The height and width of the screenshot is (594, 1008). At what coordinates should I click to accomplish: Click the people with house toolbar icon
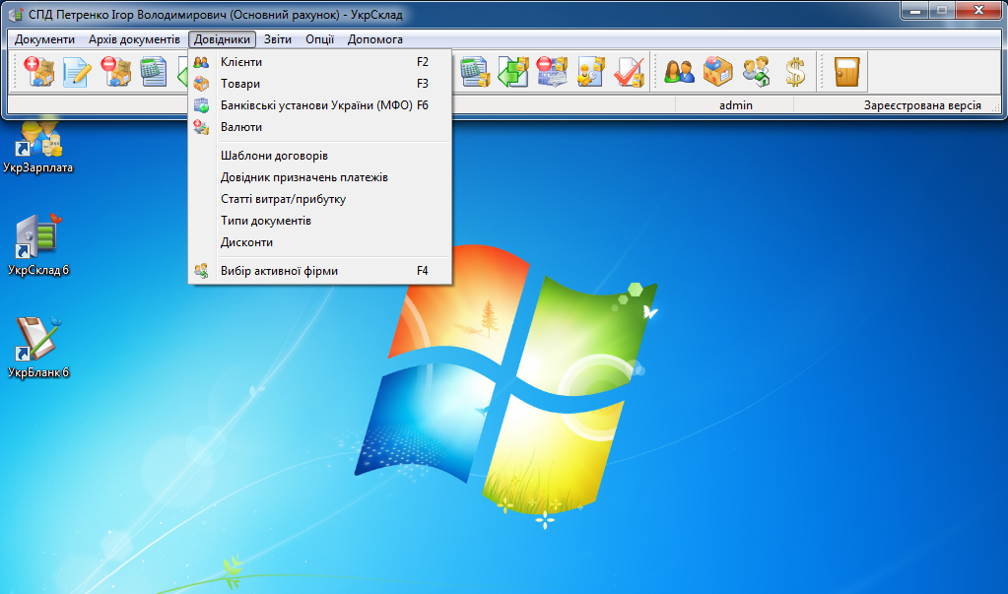coord(757,72)
